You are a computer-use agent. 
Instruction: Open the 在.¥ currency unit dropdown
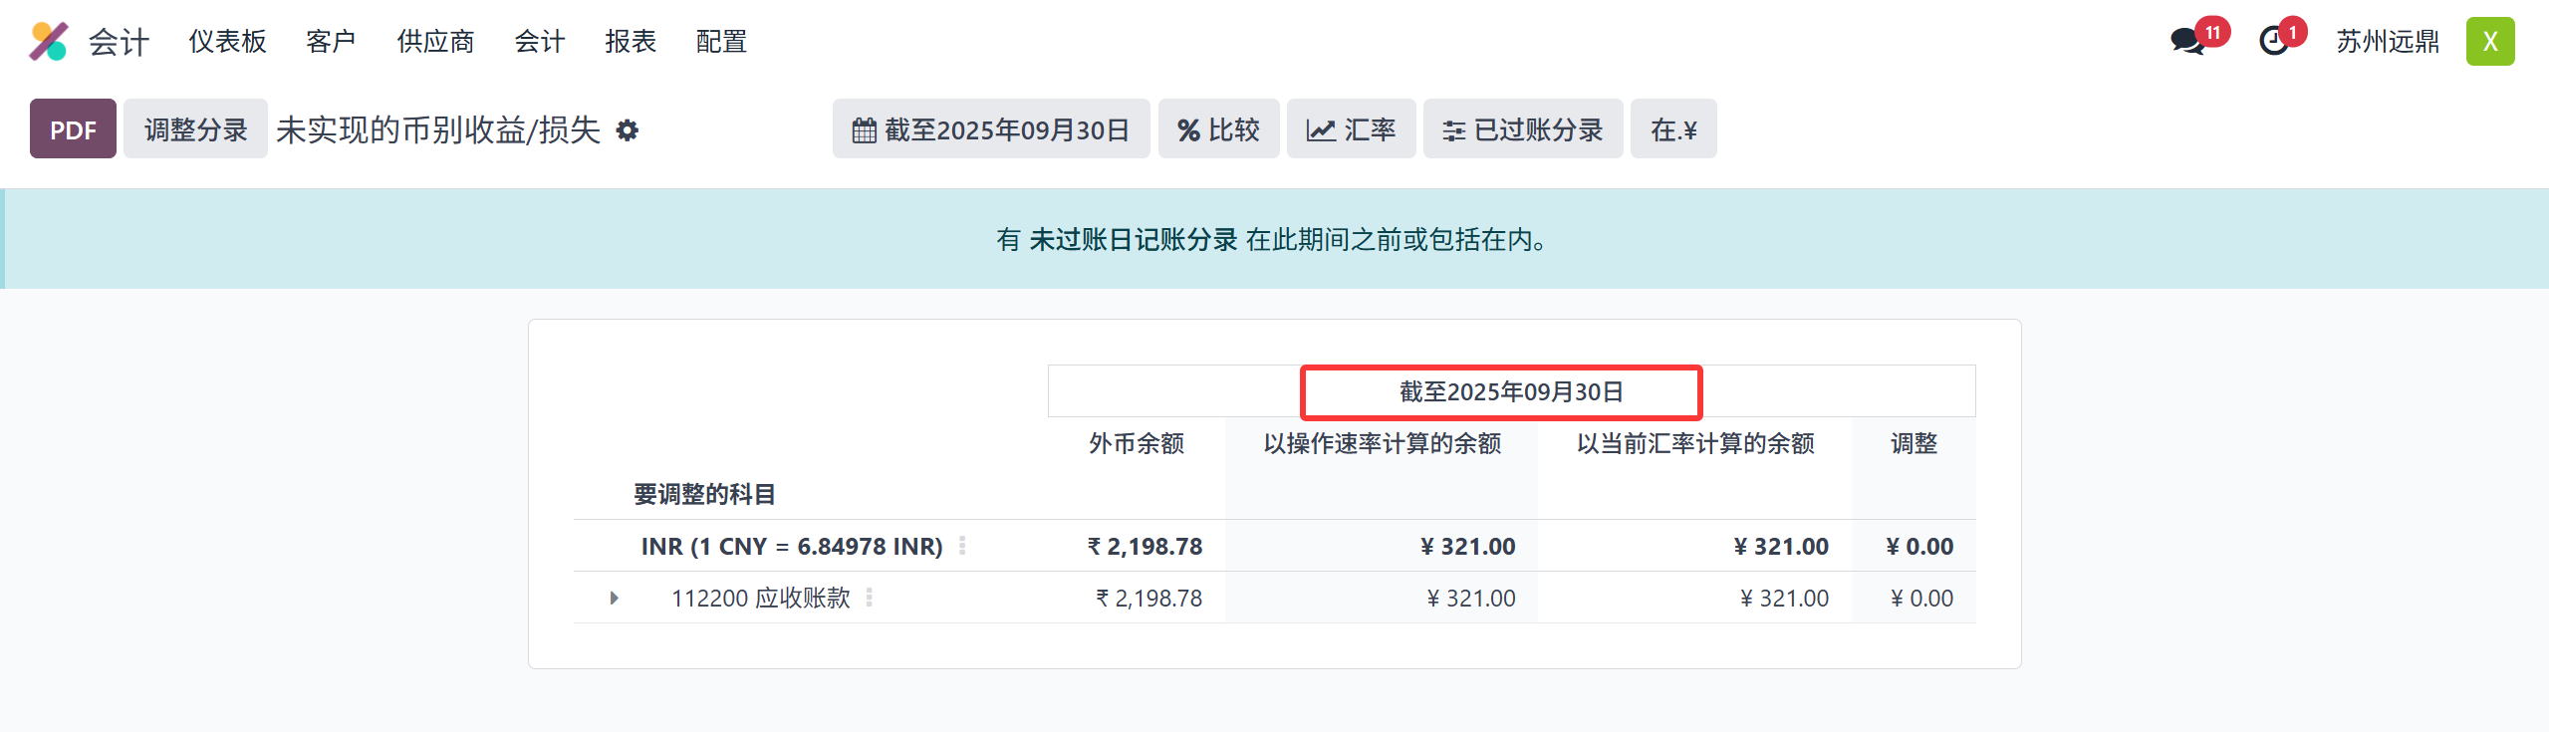click(x=1673, y=128)
